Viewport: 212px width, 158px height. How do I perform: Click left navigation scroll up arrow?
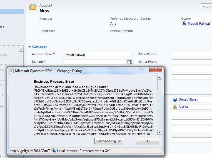[x=21, y=49]
